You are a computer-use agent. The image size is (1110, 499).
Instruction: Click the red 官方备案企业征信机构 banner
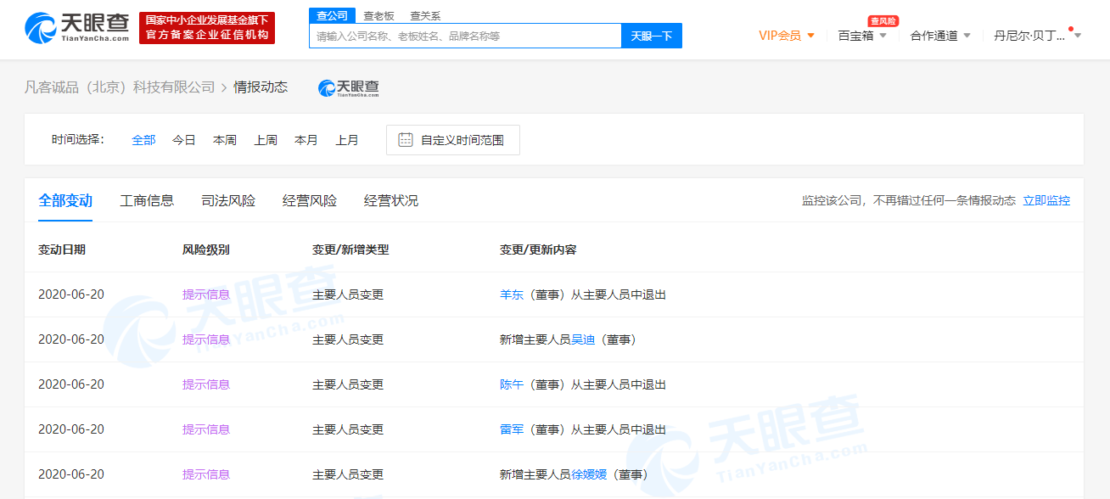pos(207,28)
